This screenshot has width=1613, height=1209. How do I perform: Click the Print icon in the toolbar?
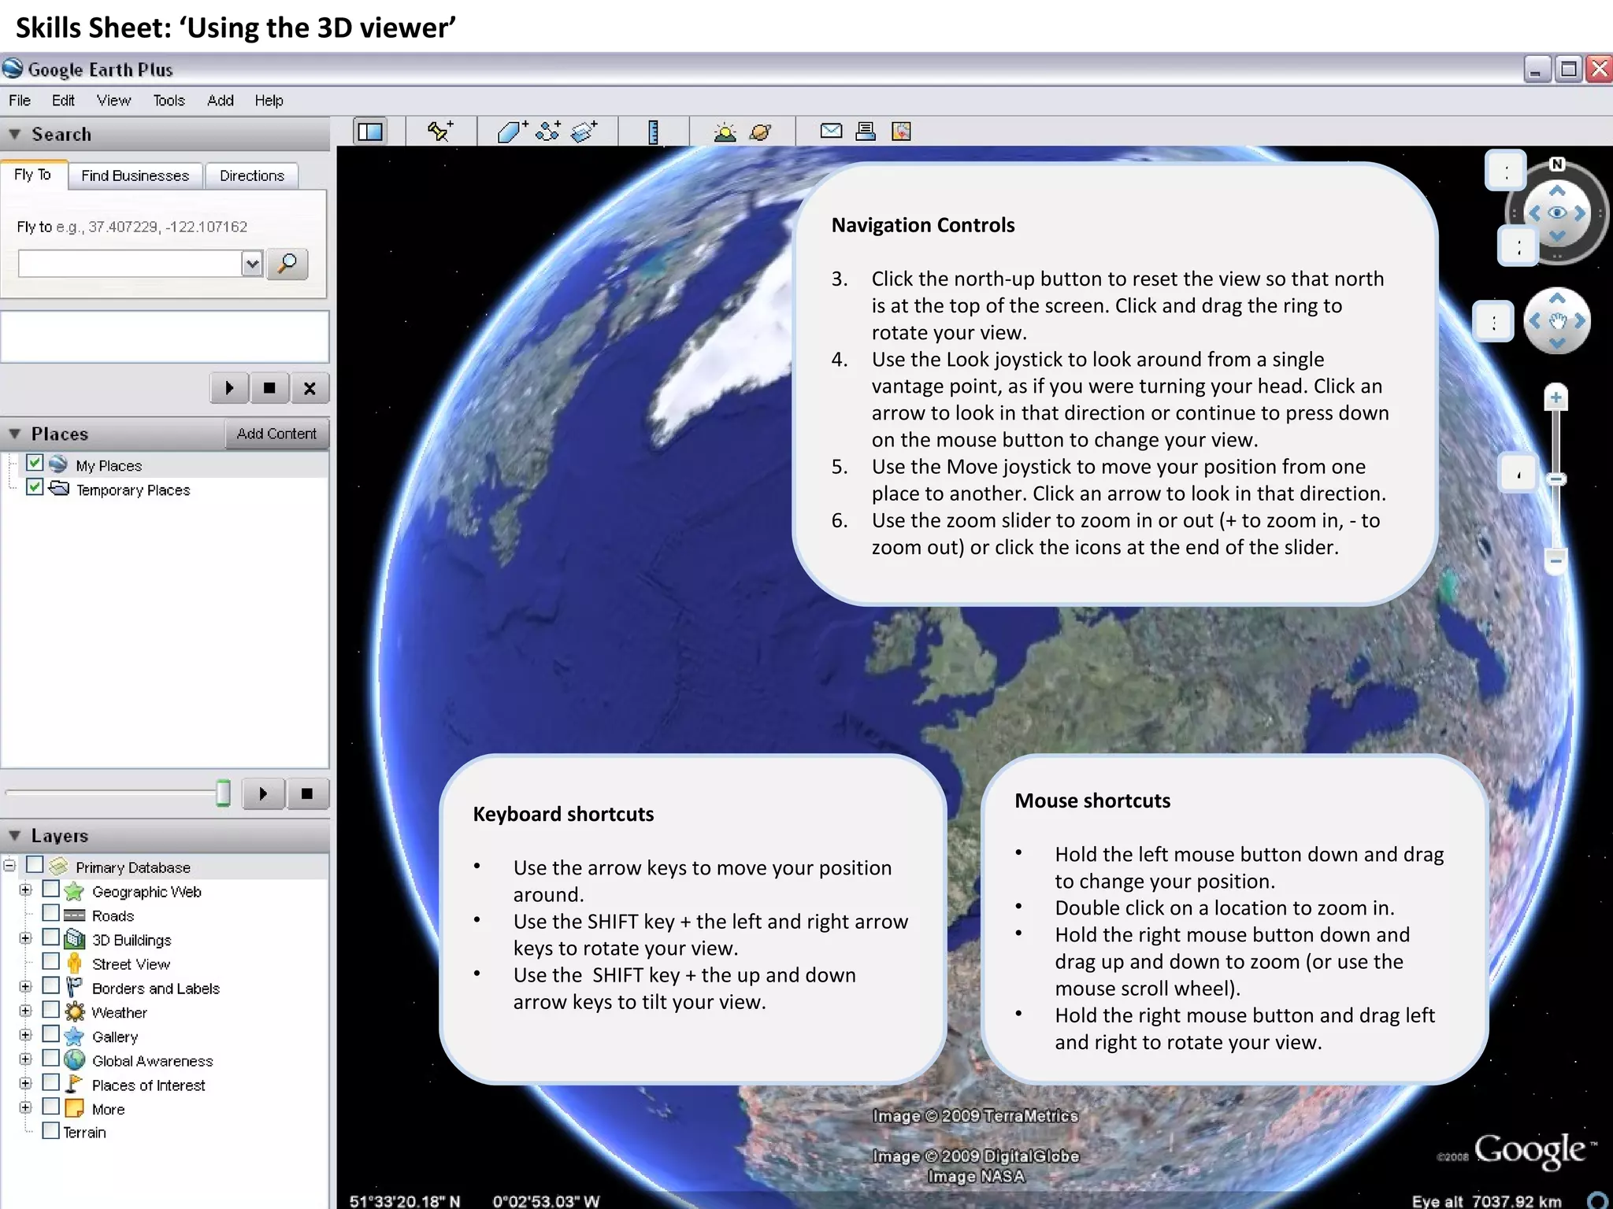866,131
